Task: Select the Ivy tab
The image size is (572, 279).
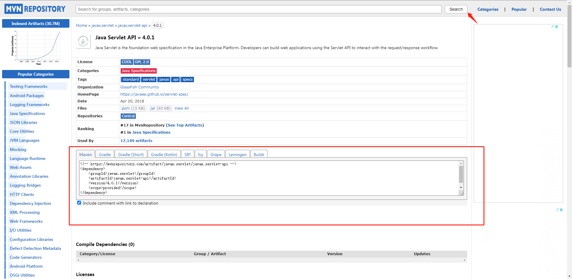Action: coord(201,154)
